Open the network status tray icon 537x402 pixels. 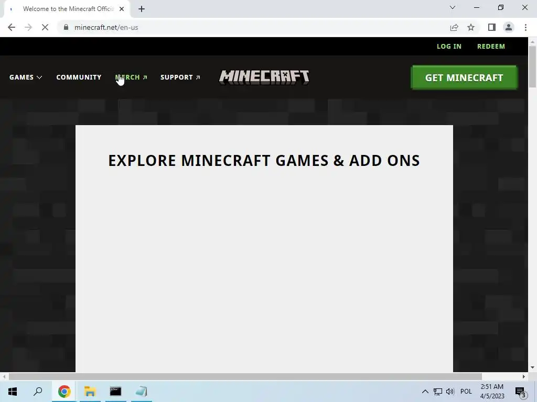point(438,392)
